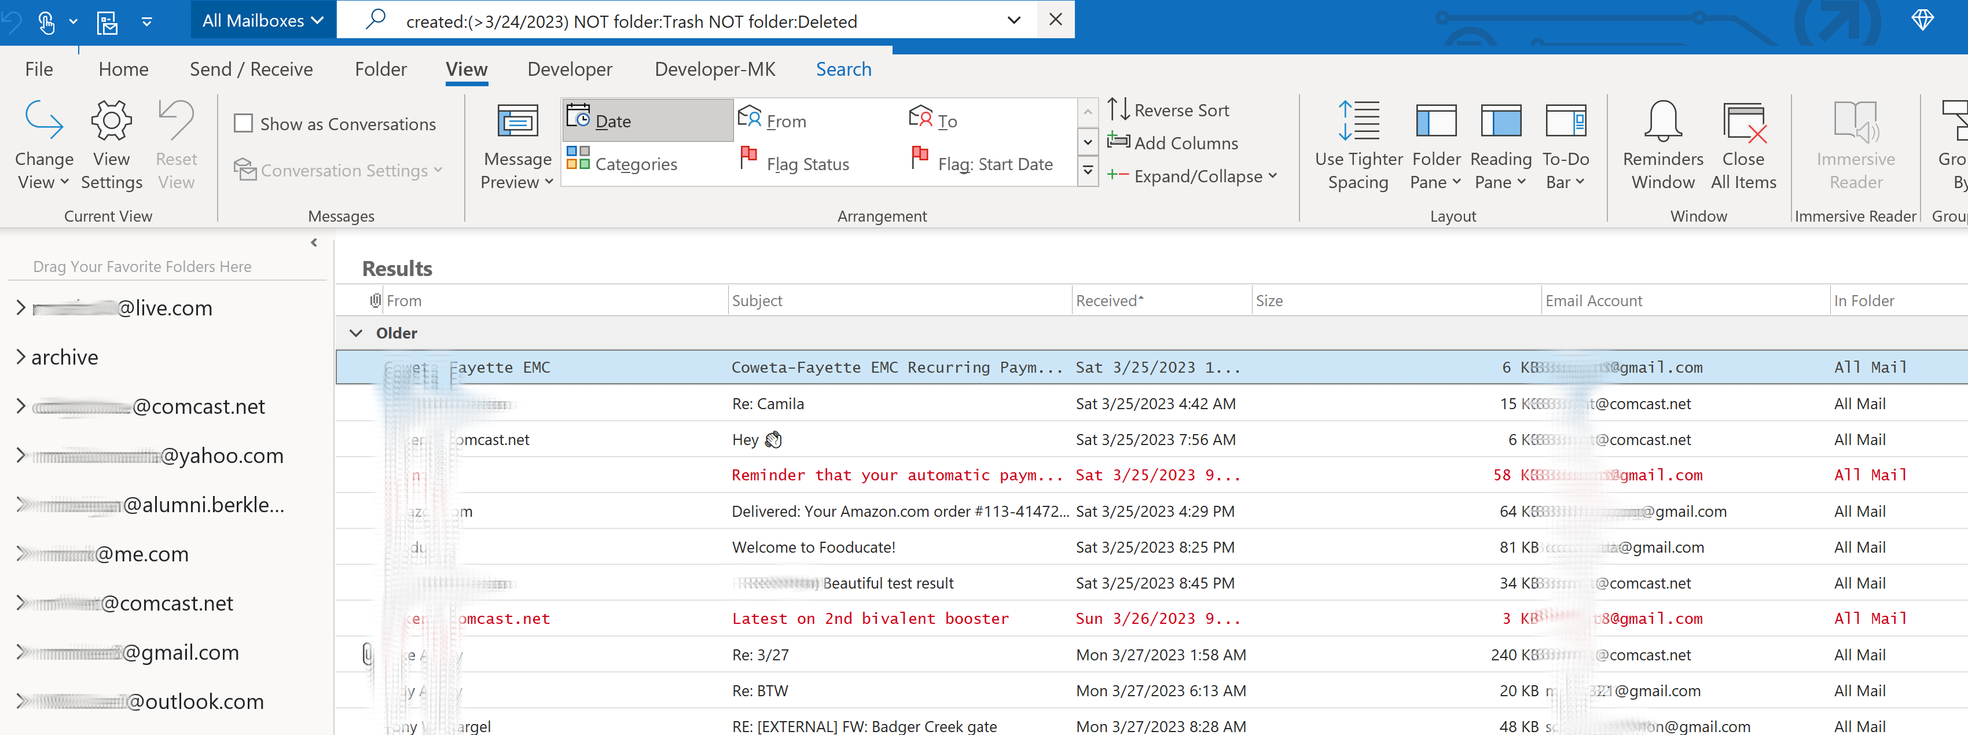The width and height of the screenshot is (1968, 735).
Task: Open the 'Delivered: Your Amazon.com order' email
Action: [1151, 511]
